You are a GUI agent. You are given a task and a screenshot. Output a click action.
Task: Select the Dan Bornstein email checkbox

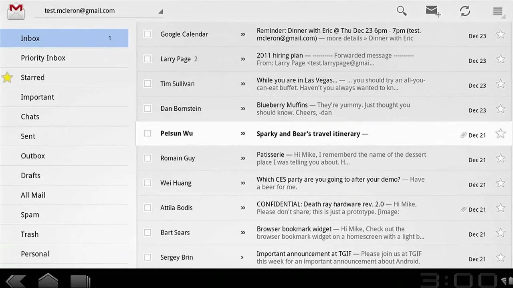coord(148,109)
